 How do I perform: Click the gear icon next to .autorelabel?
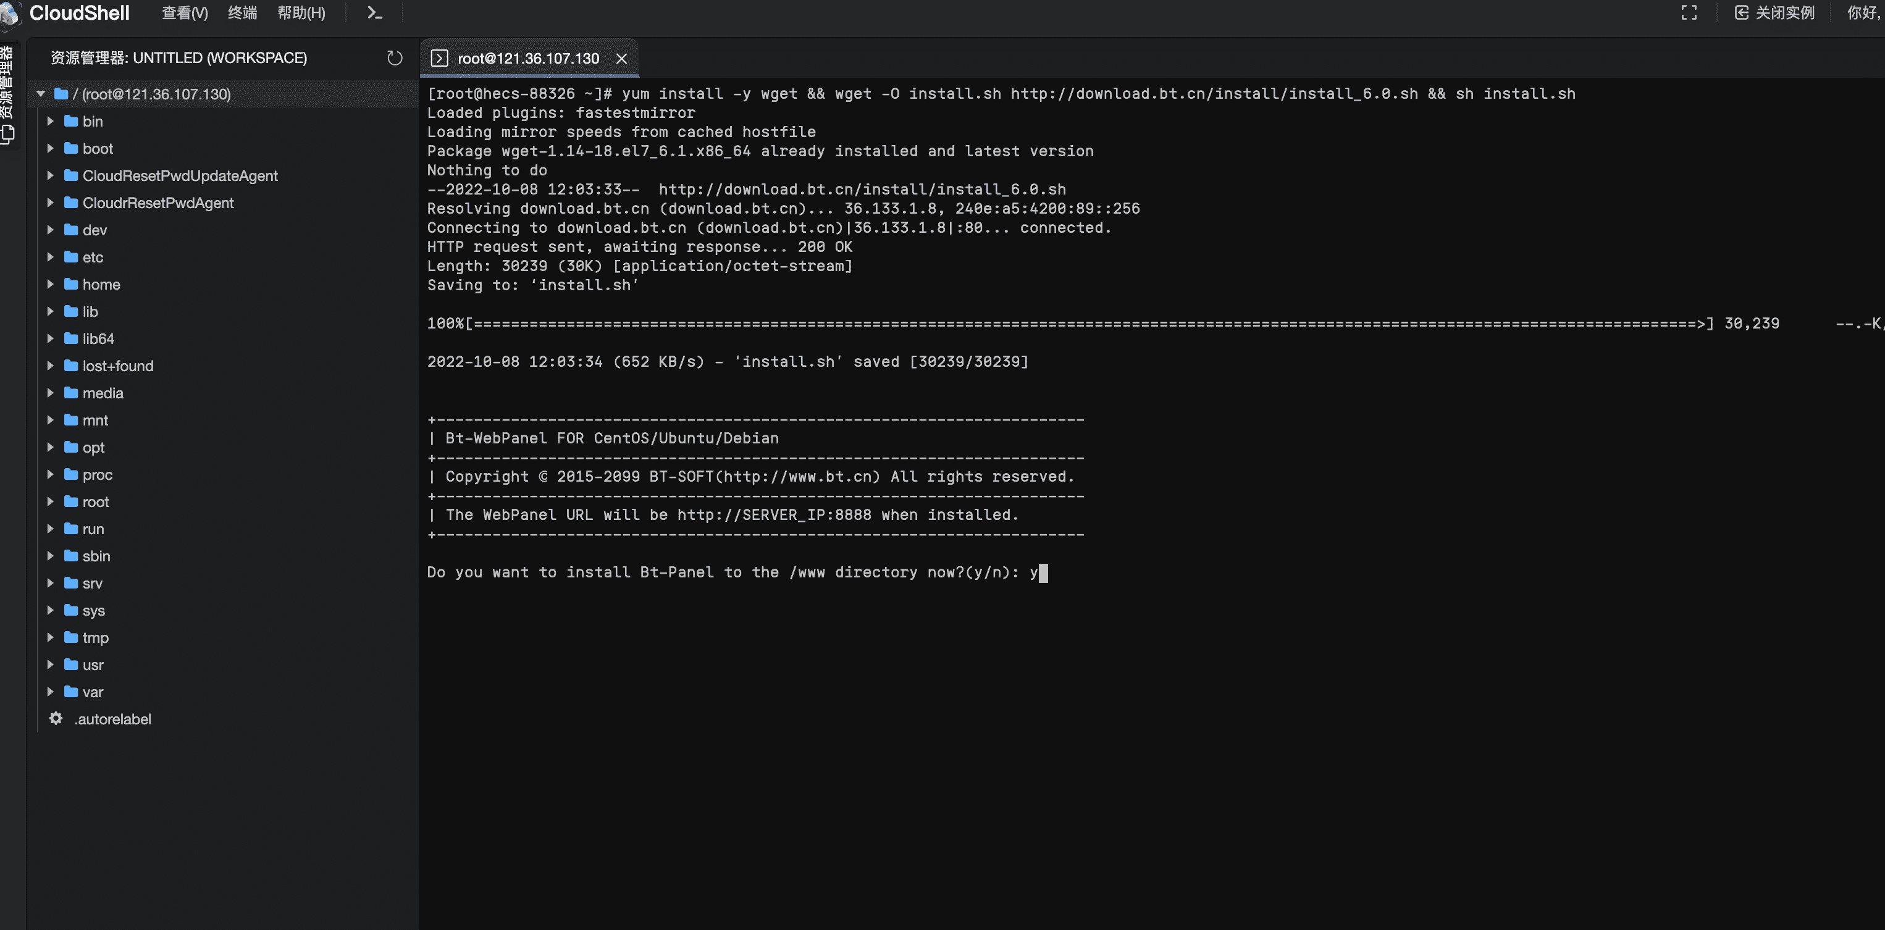click(56, 719)
